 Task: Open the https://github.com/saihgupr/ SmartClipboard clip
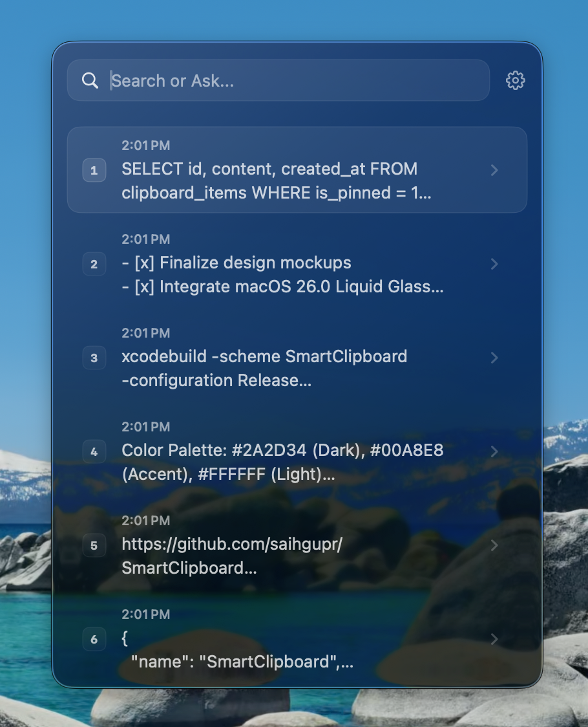(297, 545)
